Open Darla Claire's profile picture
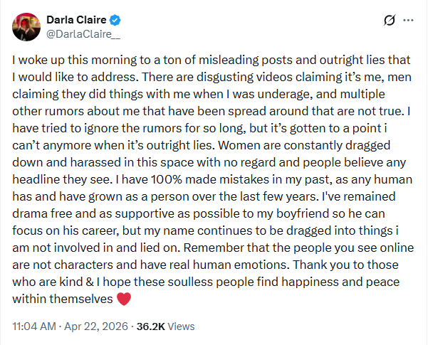Image resolution: width=428 pixels, height=345 pixels. 26,27
